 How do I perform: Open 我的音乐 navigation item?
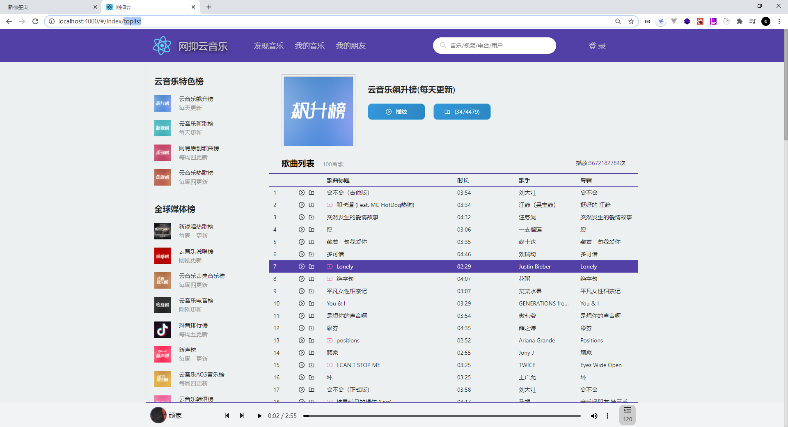click(309, 46)
